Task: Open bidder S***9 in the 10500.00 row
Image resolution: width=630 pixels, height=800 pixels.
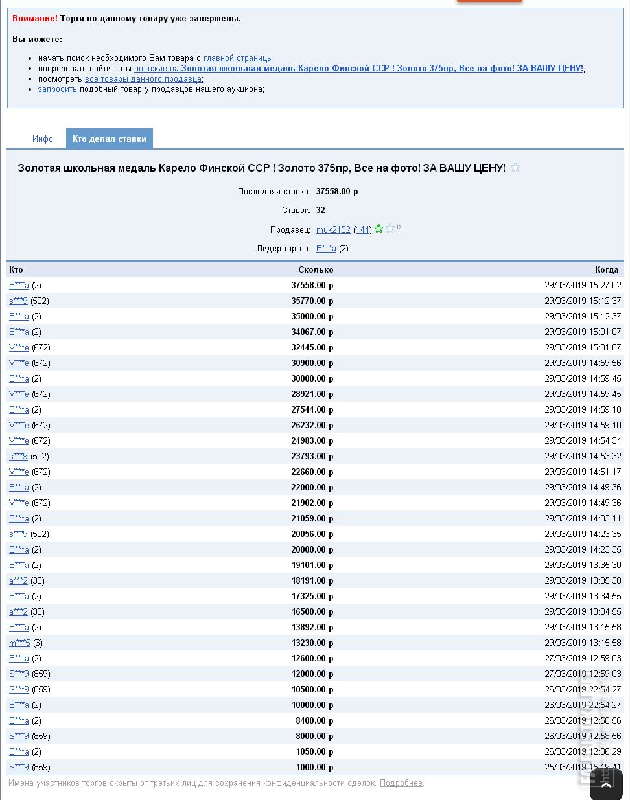Action: point(19,690)
